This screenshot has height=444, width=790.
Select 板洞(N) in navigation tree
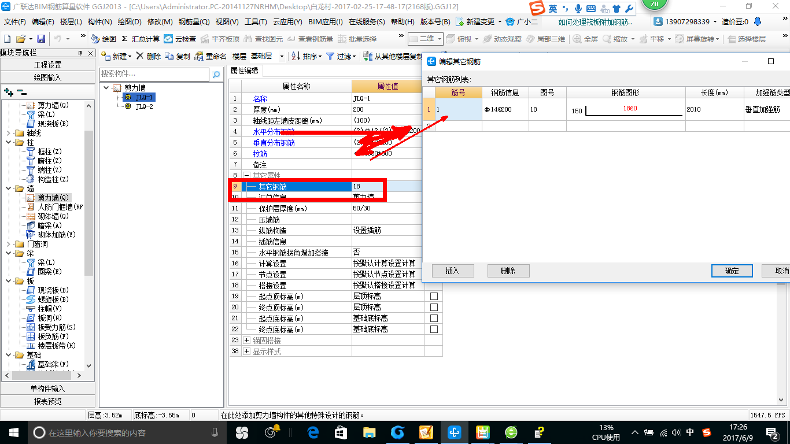[x=49, y=318]
